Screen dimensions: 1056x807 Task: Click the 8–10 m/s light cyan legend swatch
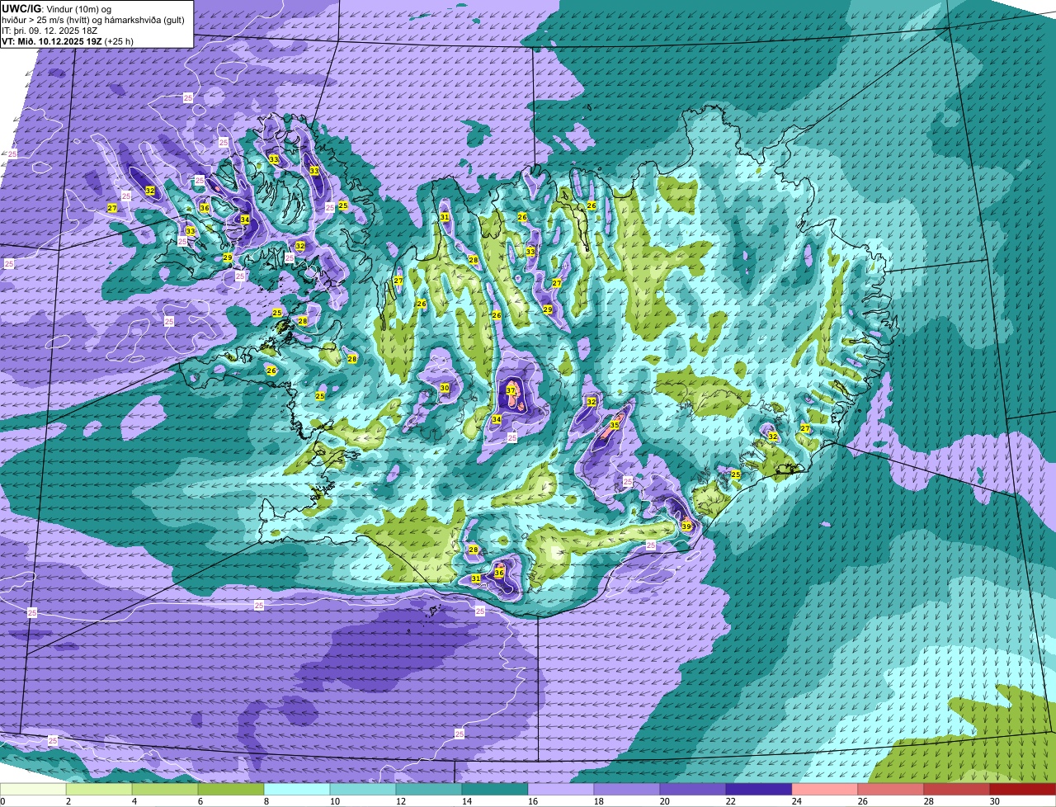click(297, 790)
